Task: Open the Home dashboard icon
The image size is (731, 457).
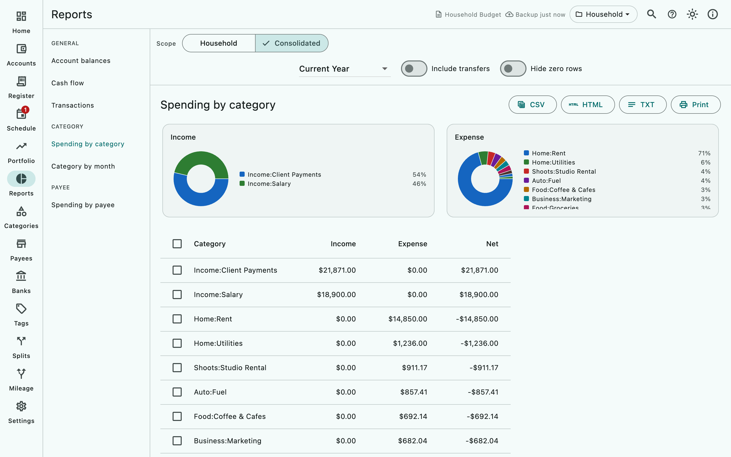Action: point(21,16)
